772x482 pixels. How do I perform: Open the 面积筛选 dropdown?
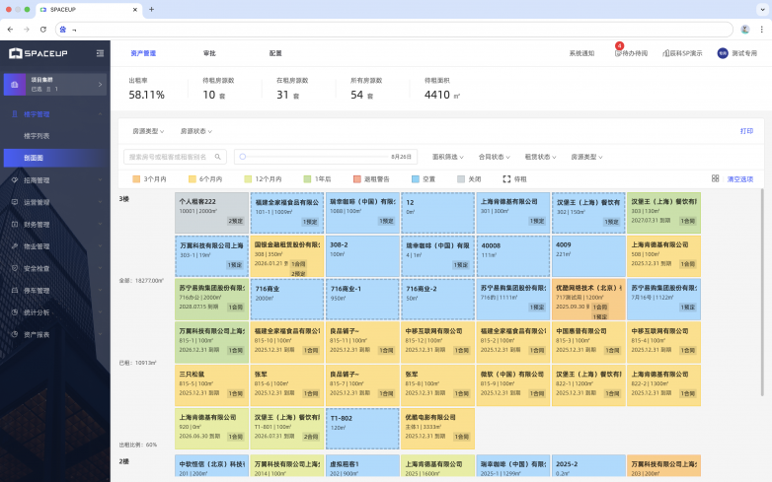447,157
